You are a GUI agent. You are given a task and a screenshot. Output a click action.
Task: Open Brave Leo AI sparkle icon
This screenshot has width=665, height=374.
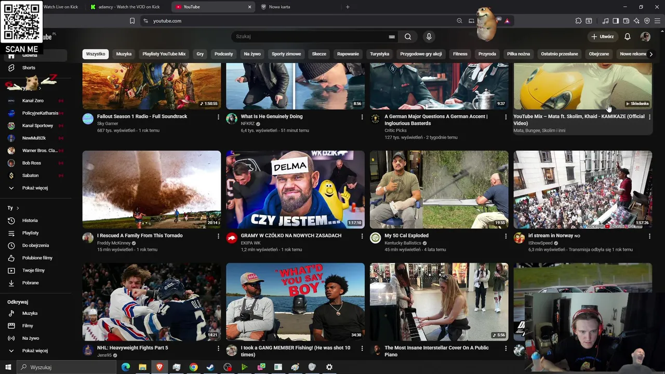pos(636,21)
